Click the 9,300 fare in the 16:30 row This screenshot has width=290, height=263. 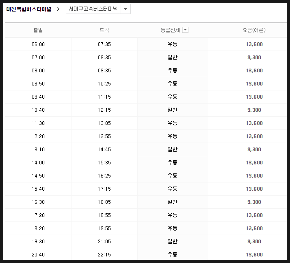point(254,202)
